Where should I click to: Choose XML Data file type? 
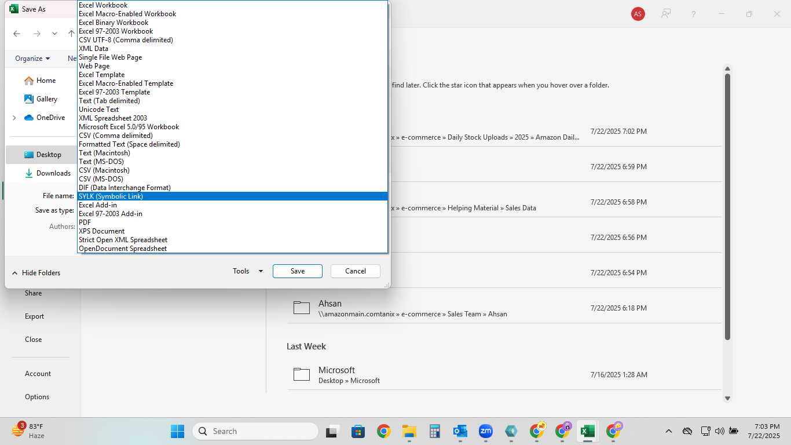(232, 49)
